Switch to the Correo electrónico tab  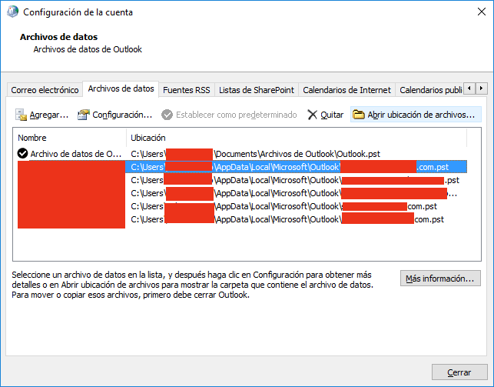click(45, 90)
